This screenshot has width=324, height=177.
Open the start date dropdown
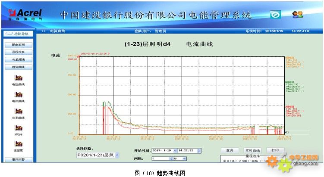(175, 150)
